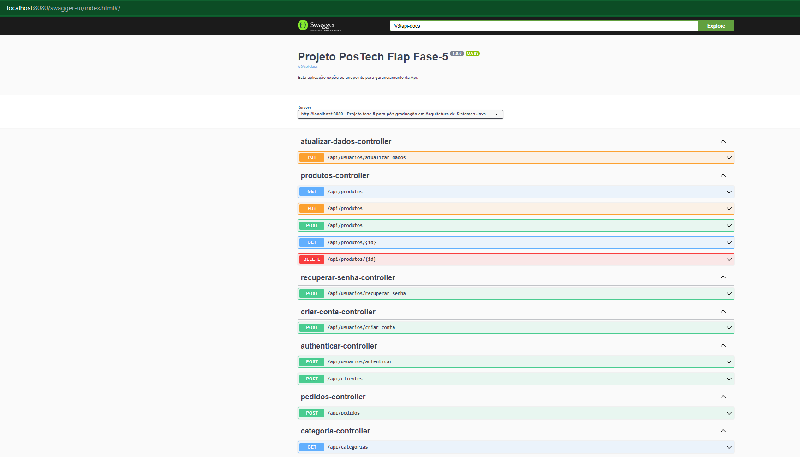Click PUT badge for /api/produtos

(x=312, y=209)
